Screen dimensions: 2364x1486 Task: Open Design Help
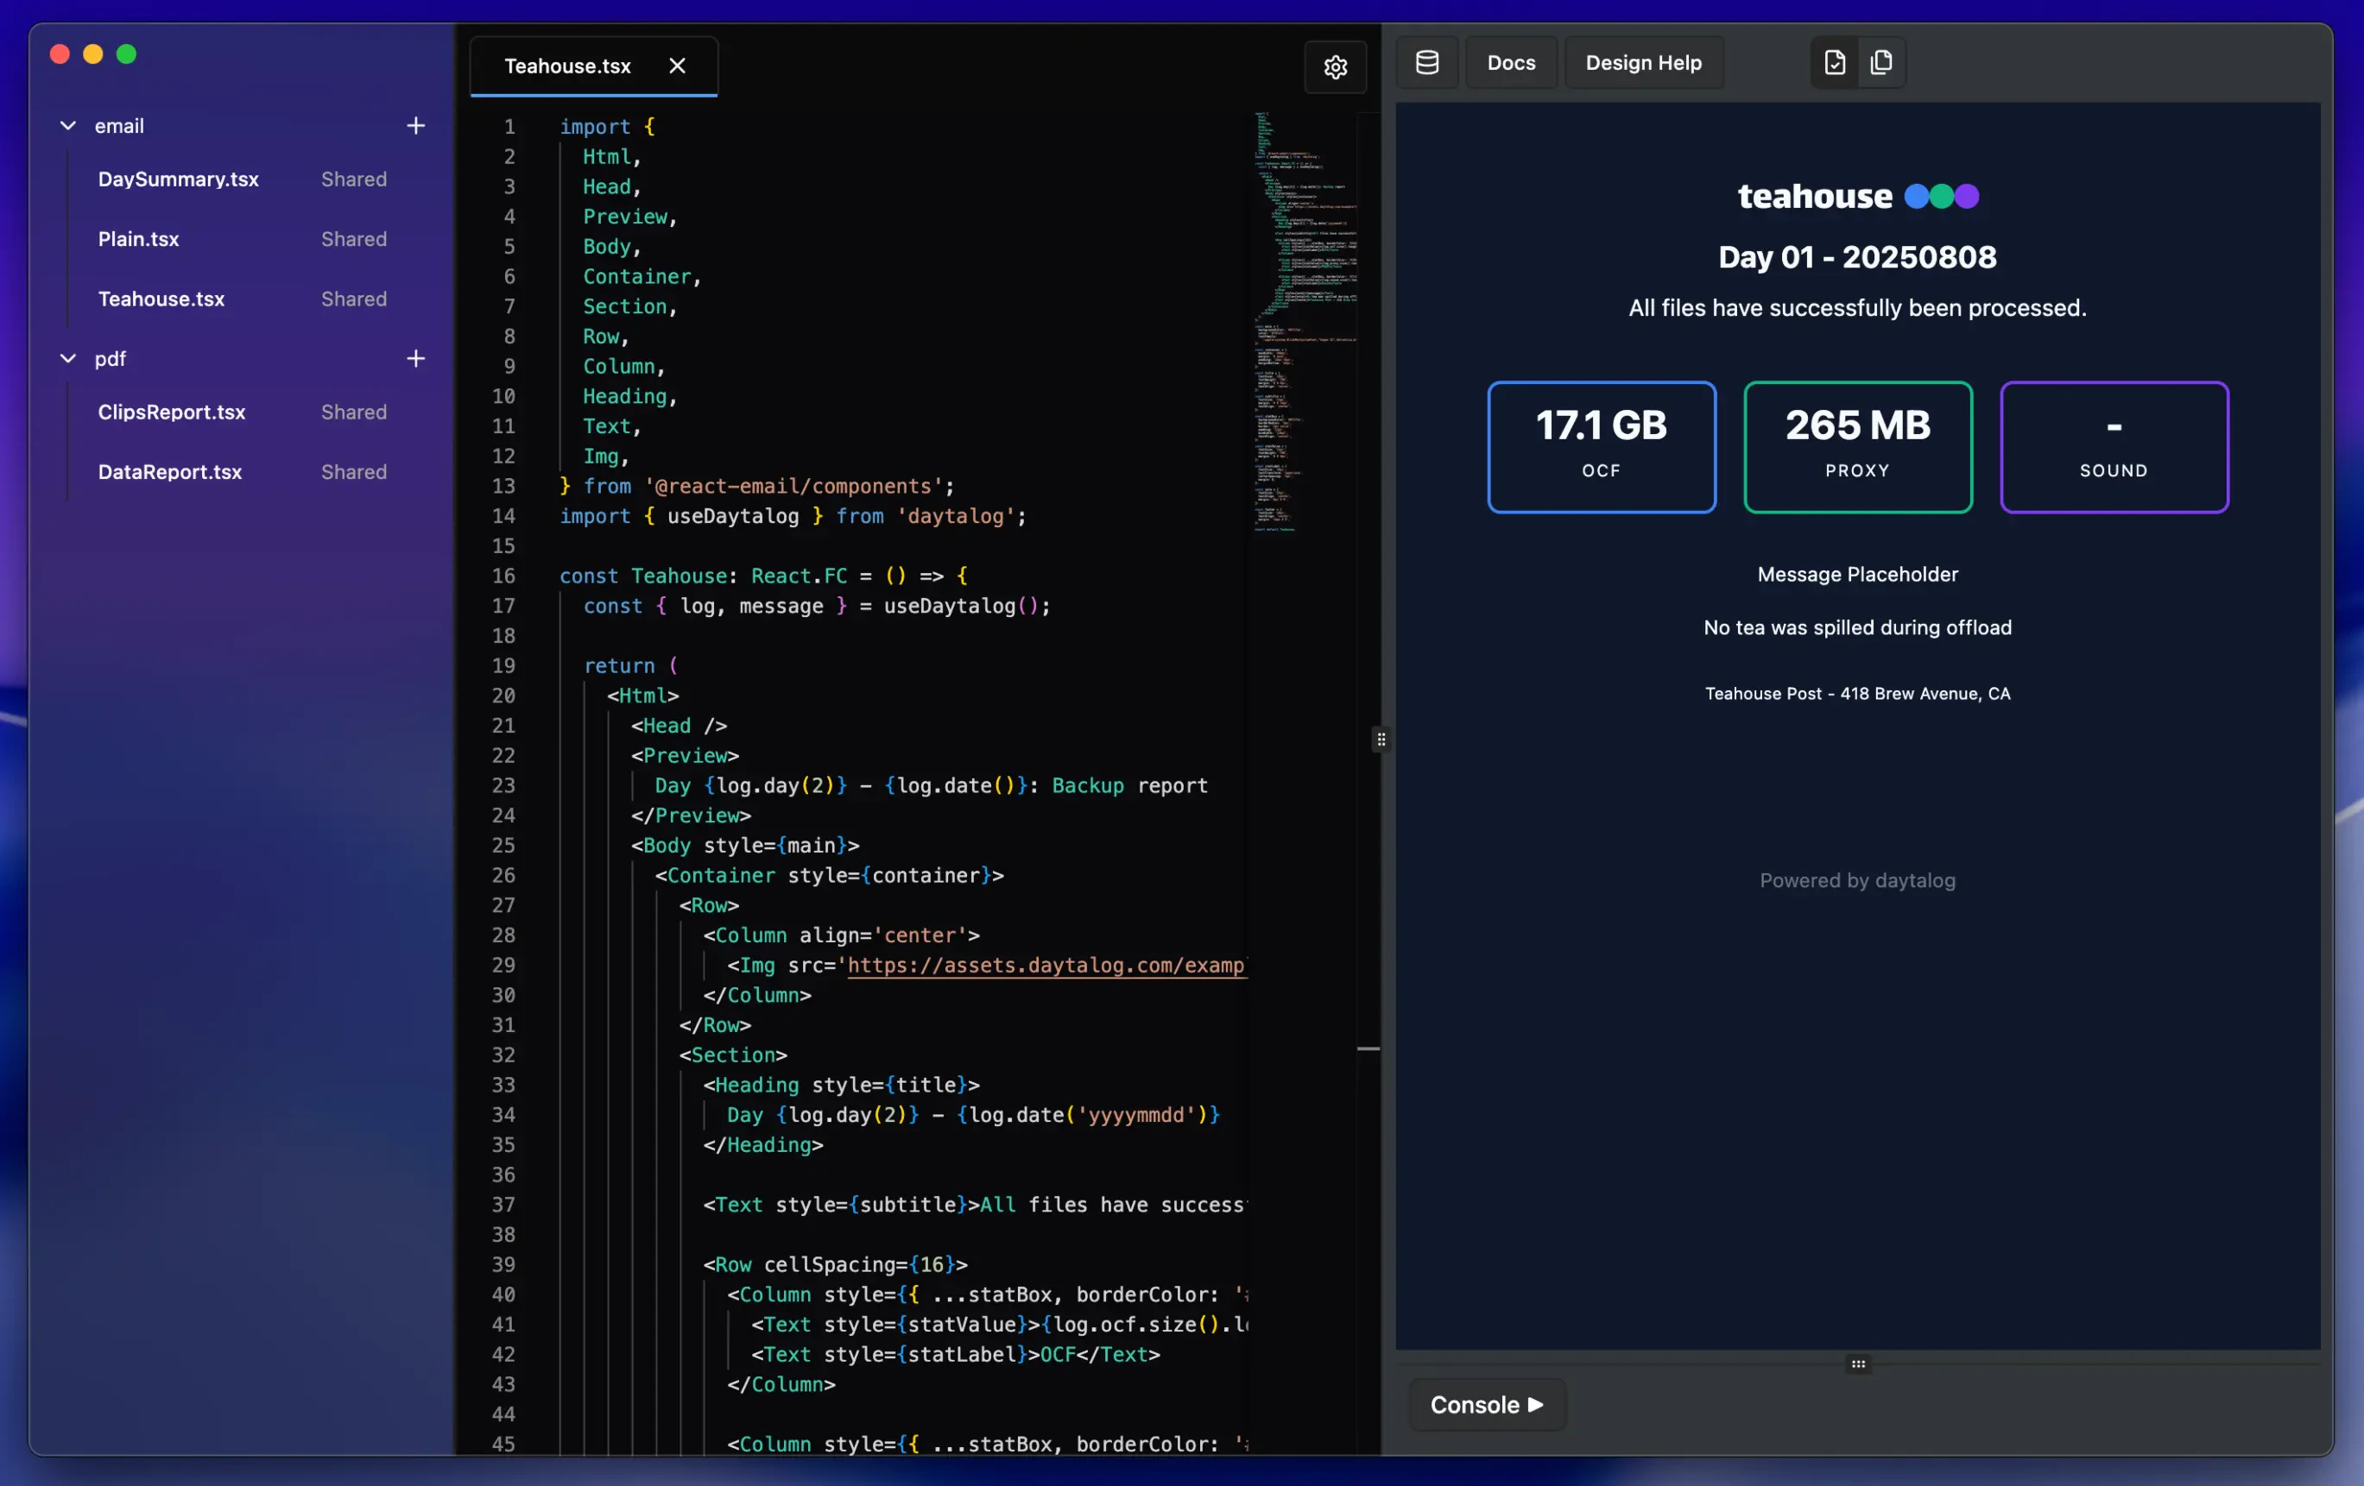click(x=1643, y=63)
